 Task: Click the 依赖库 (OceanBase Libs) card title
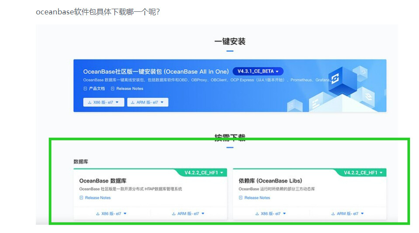270,181
